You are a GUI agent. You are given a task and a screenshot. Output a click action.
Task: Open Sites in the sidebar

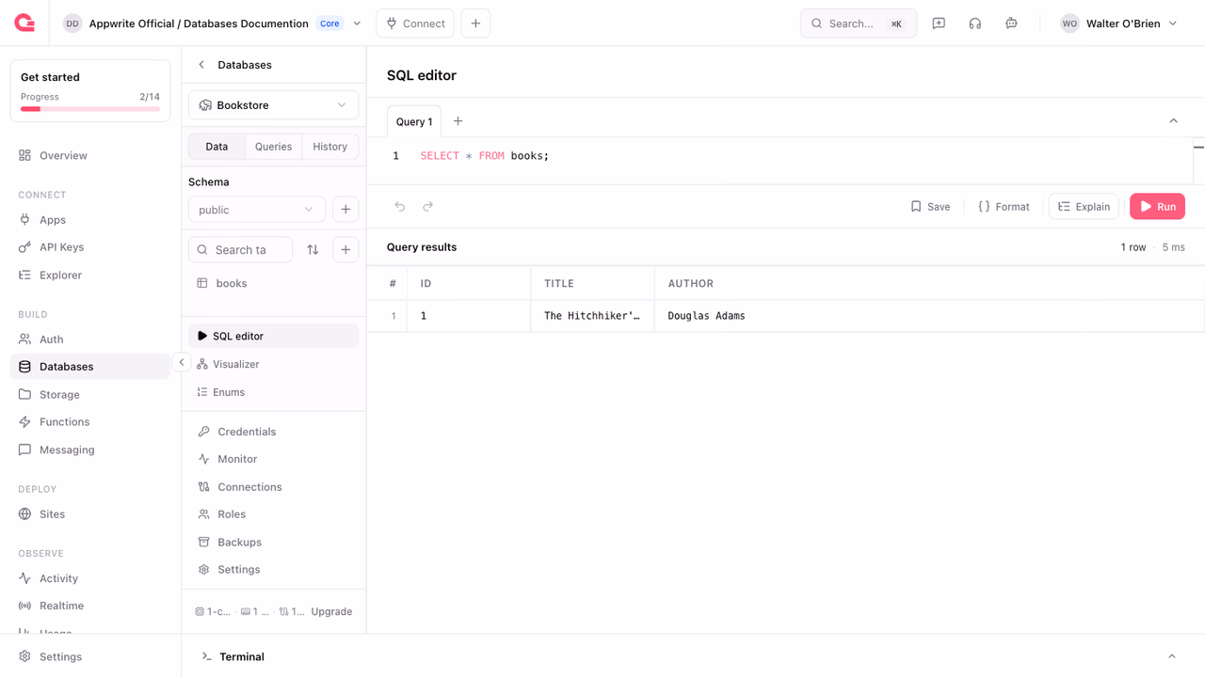(90, 514)
